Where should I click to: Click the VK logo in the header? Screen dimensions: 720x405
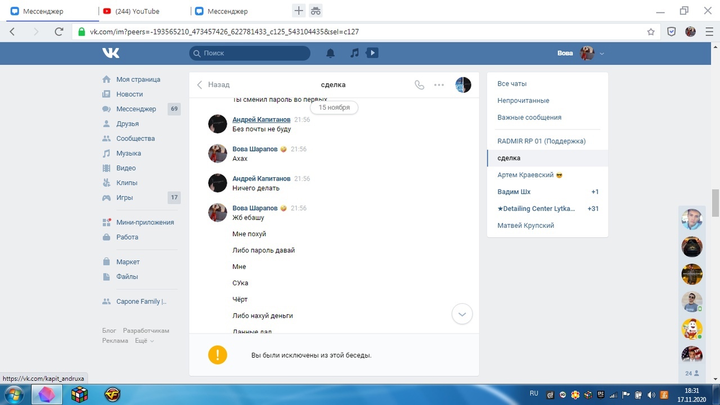[111, 53]
